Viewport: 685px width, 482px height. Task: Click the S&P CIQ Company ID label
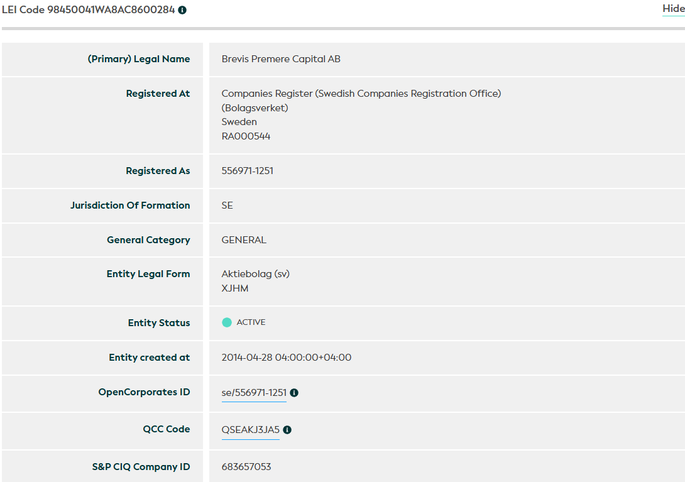pos(141,467)
